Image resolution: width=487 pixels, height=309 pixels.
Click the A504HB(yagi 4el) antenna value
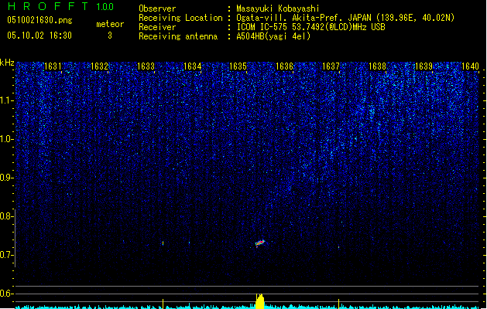273,36
